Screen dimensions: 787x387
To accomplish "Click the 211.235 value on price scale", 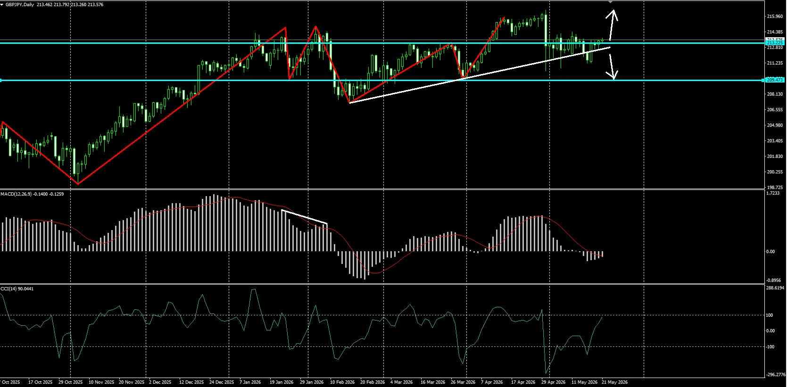I will [x=775, y=63].
